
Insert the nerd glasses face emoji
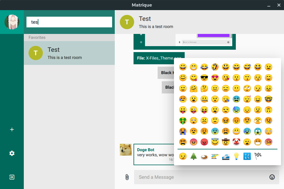point(268,99)
